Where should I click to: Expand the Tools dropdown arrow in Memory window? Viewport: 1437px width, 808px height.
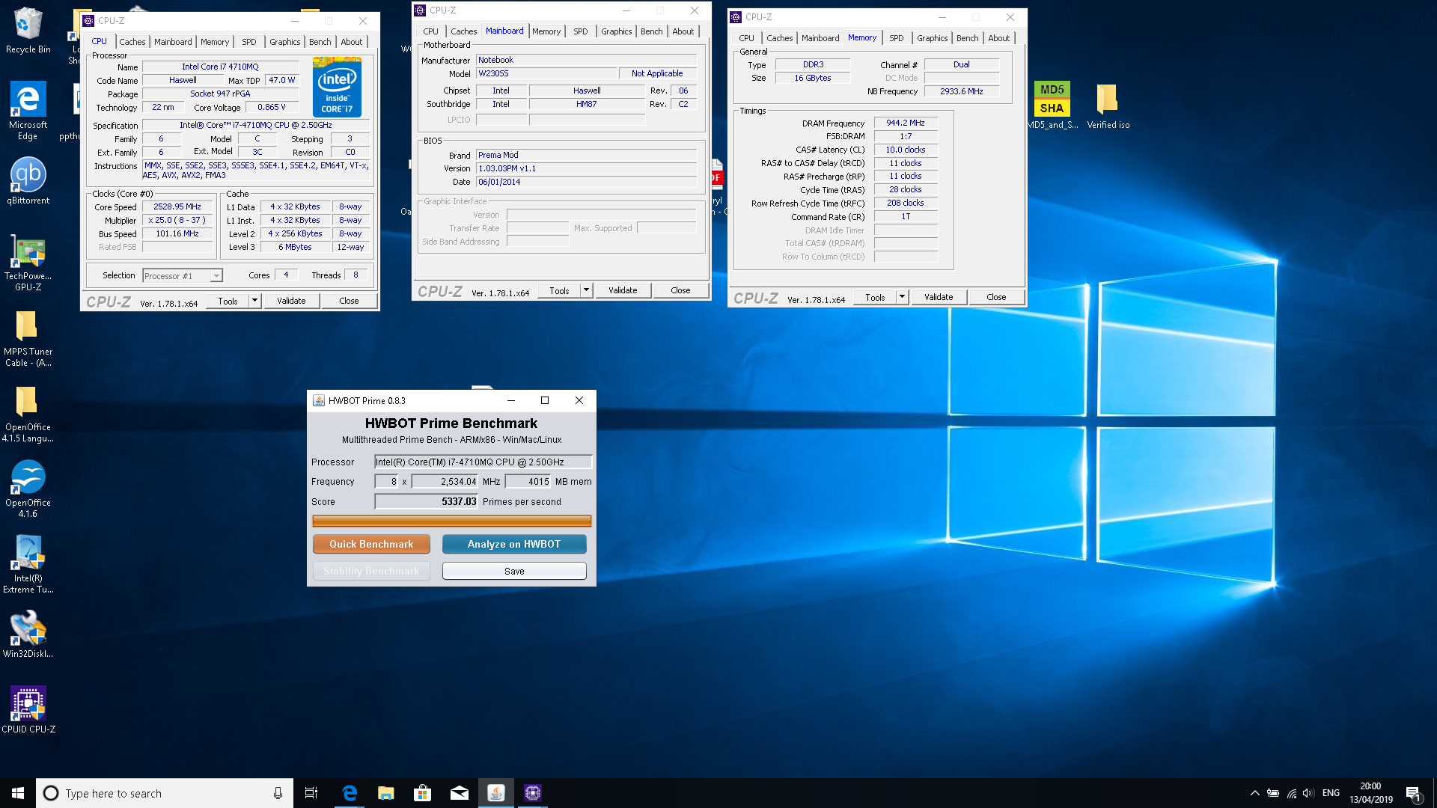point(902,297)
